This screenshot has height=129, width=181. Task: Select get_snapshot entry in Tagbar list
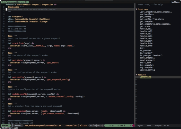tap(147, 21)
